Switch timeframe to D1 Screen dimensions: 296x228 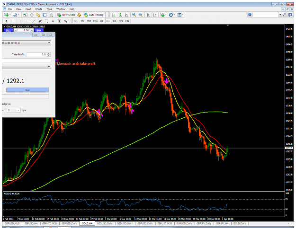click(x=115, y=21)
